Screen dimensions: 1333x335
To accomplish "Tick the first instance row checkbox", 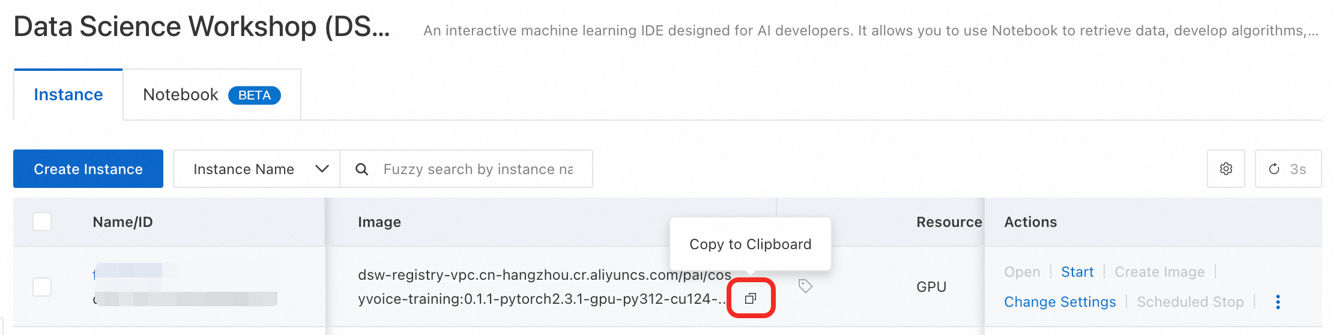I will [x=42, y=287].
